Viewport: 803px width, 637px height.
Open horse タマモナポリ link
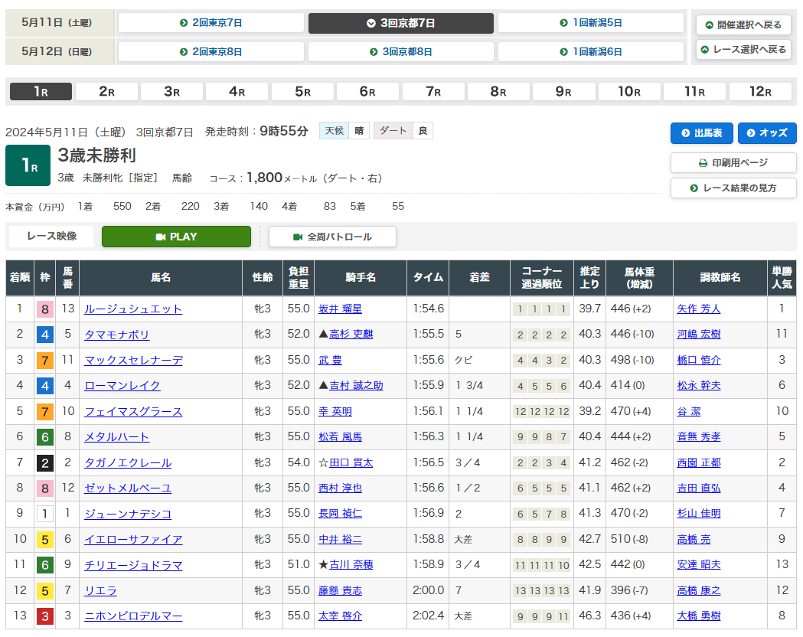coord(117,335)
